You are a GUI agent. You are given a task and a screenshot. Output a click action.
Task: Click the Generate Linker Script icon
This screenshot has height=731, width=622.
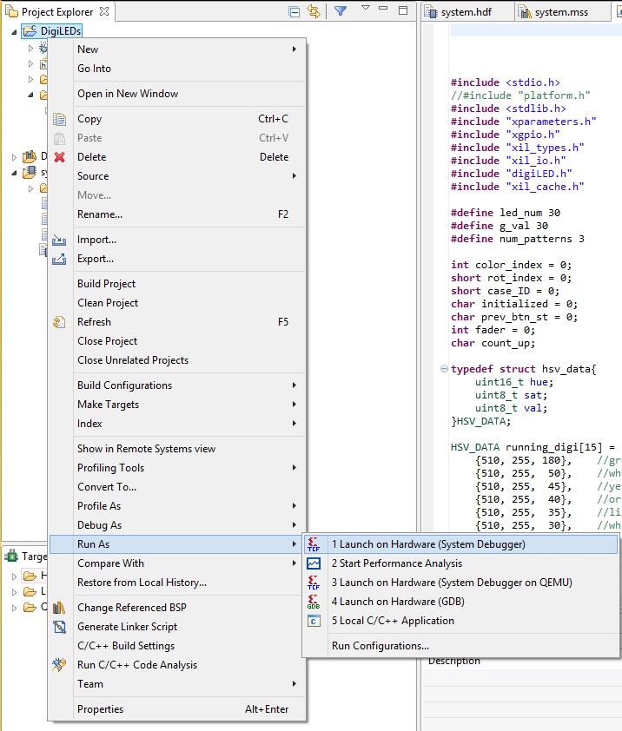coord(59,627)
